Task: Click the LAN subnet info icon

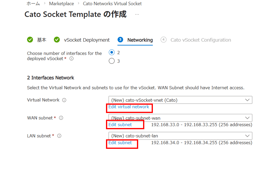Action: pyautogui.click(x=59, y=136)
